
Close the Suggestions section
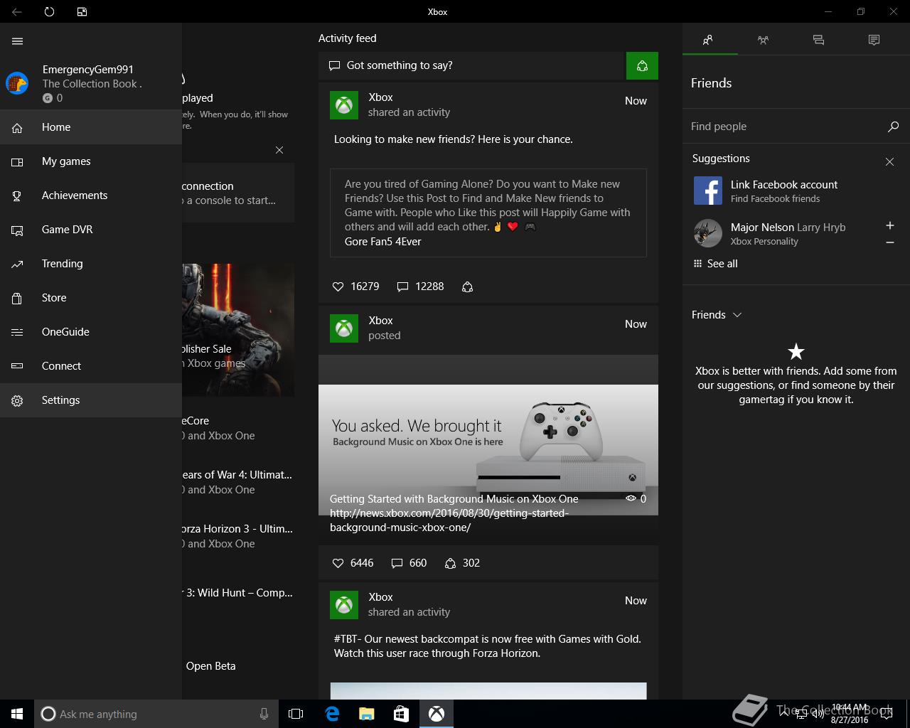(889, 162)
